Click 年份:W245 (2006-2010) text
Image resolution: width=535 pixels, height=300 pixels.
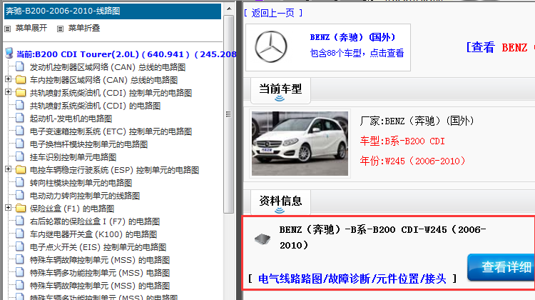(x=412, y=161)
